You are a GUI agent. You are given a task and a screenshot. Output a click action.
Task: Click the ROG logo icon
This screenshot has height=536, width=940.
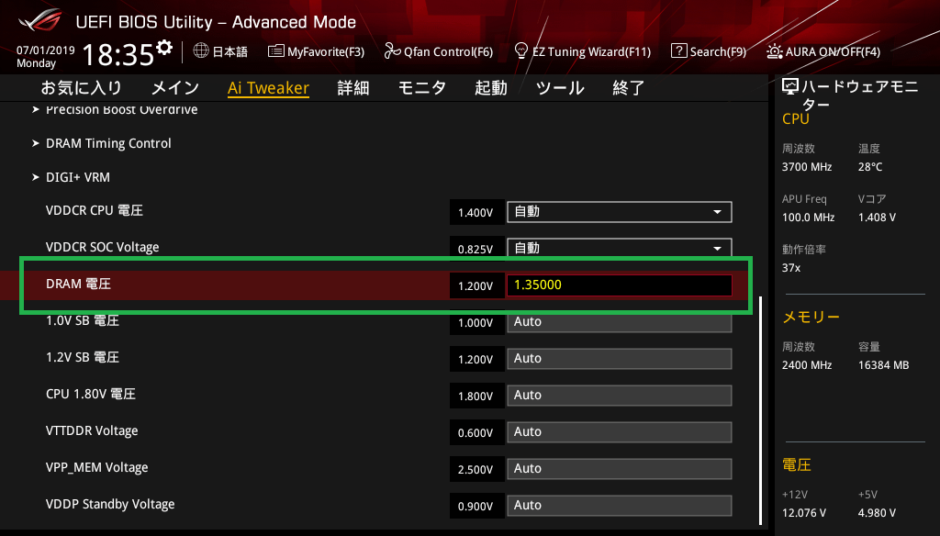[x=40, y=20]
